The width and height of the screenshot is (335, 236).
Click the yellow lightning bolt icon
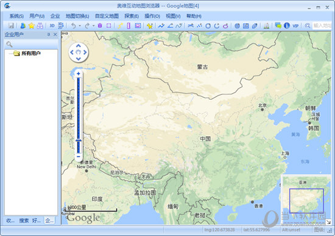pos(120,26)
